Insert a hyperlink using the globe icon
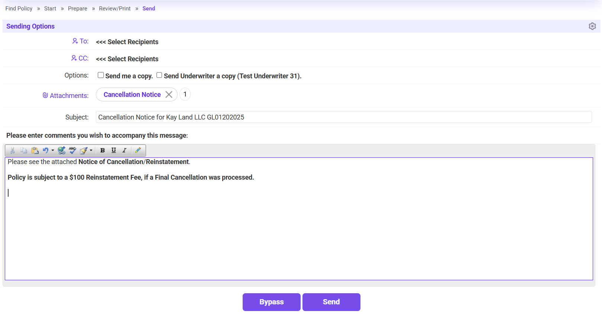 [61, 150]
